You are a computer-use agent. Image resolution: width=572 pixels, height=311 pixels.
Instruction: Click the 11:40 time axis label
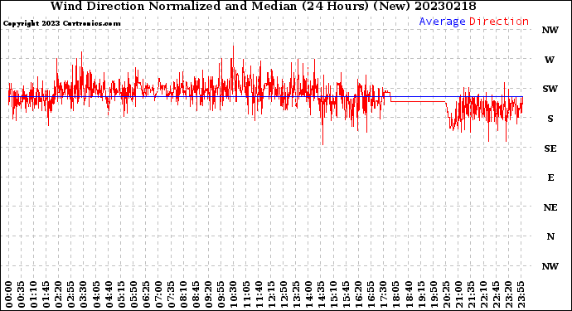(x=259, y=294)
